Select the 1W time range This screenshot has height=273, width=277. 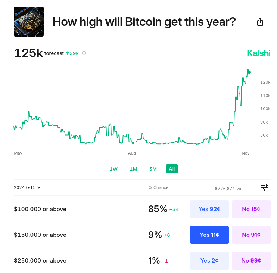click(113, 169)
